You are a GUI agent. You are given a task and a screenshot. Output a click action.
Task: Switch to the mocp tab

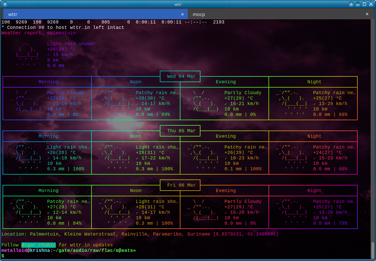click(199, 14)
